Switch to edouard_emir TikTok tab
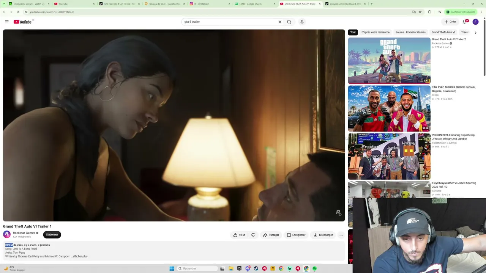The height and width of the screenshot is (273, 486). [x=346, y=4]
